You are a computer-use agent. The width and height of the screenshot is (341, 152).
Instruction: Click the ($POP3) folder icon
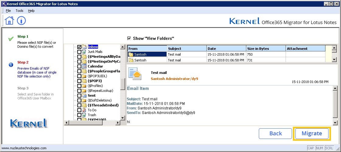coord(84,81)
